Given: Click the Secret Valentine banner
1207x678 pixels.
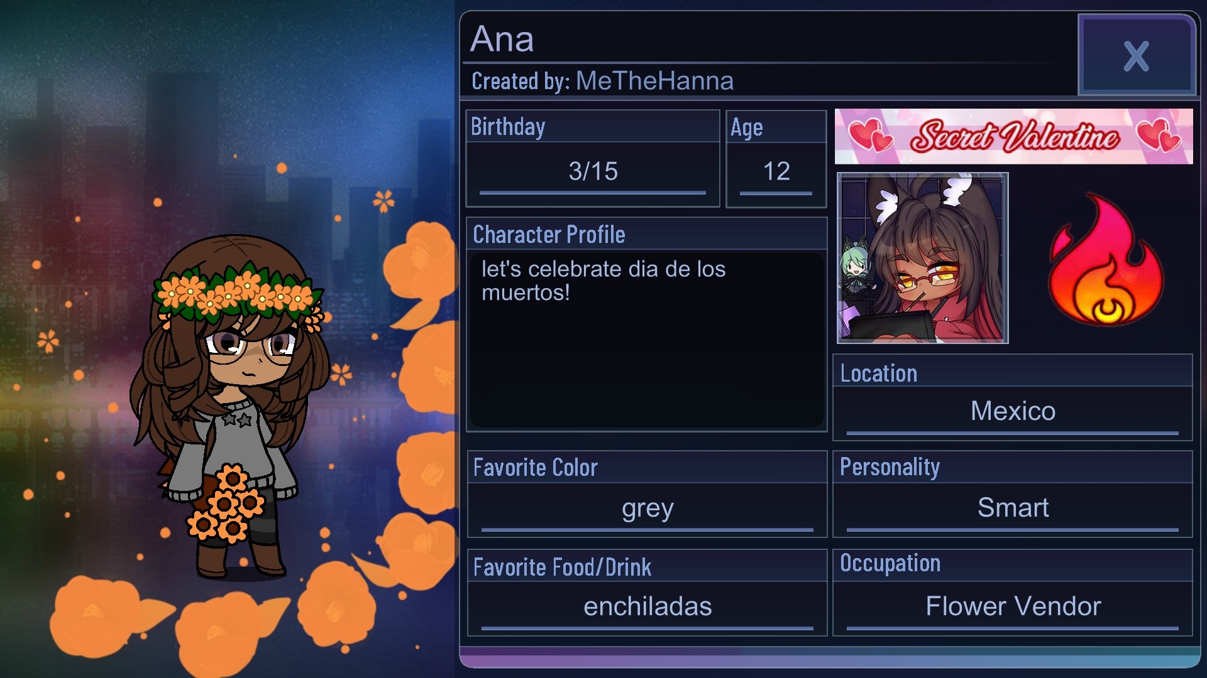Looking at the screenshot, I should tap(1013, 136).
